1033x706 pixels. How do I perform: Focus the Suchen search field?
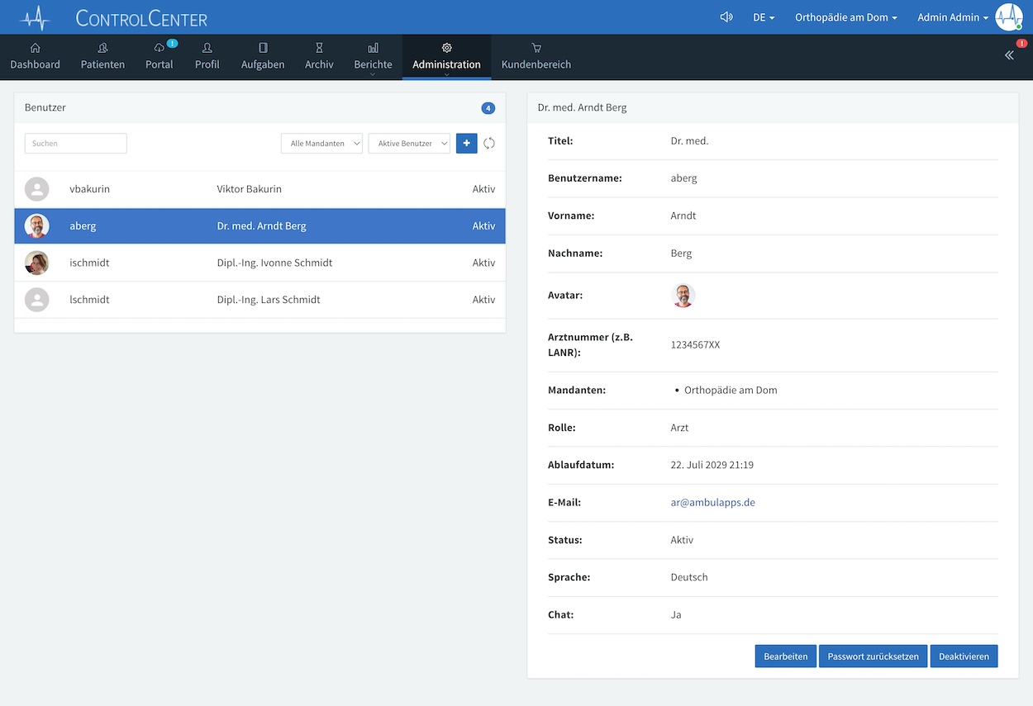point(76,144)
